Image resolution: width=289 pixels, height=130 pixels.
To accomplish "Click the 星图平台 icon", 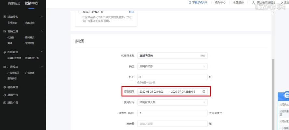I will coord(5,95).
